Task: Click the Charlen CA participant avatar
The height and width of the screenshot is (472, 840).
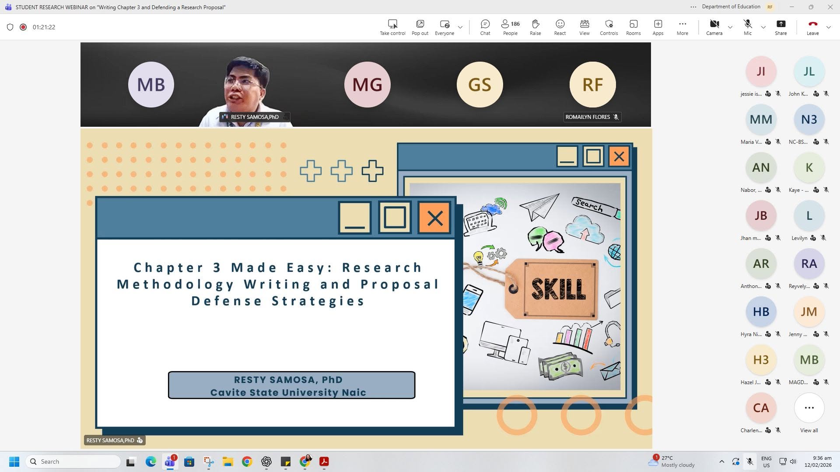Action: coord(761,408)
